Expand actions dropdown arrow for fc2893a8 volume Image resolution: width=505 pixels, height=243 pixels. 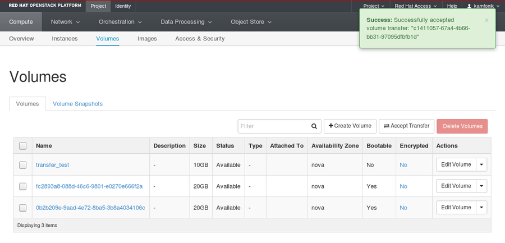[481, 186]
